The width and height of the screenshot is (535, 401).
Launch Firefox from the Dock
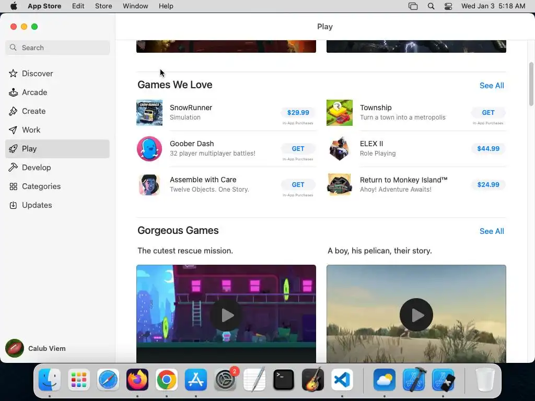137,380
